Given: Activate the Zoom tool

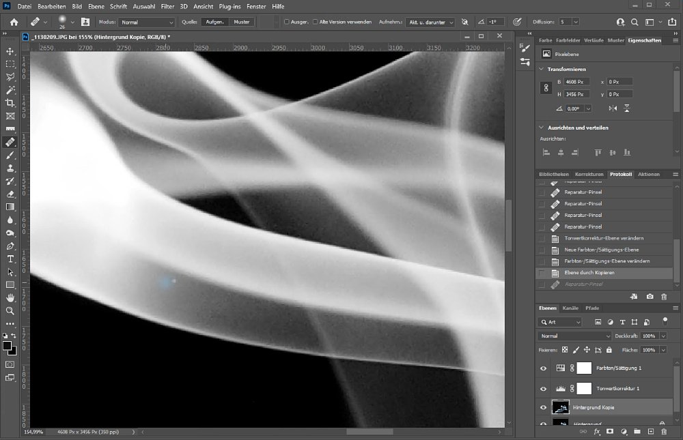Looking at the screenshot, I should click(x=10, y=311).
